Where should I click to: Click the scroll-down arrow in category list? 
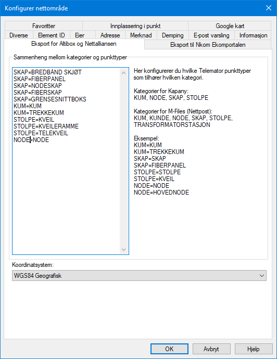(x=124, y=249)
